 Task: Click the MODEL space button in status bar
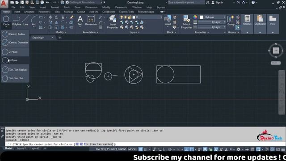132,149
